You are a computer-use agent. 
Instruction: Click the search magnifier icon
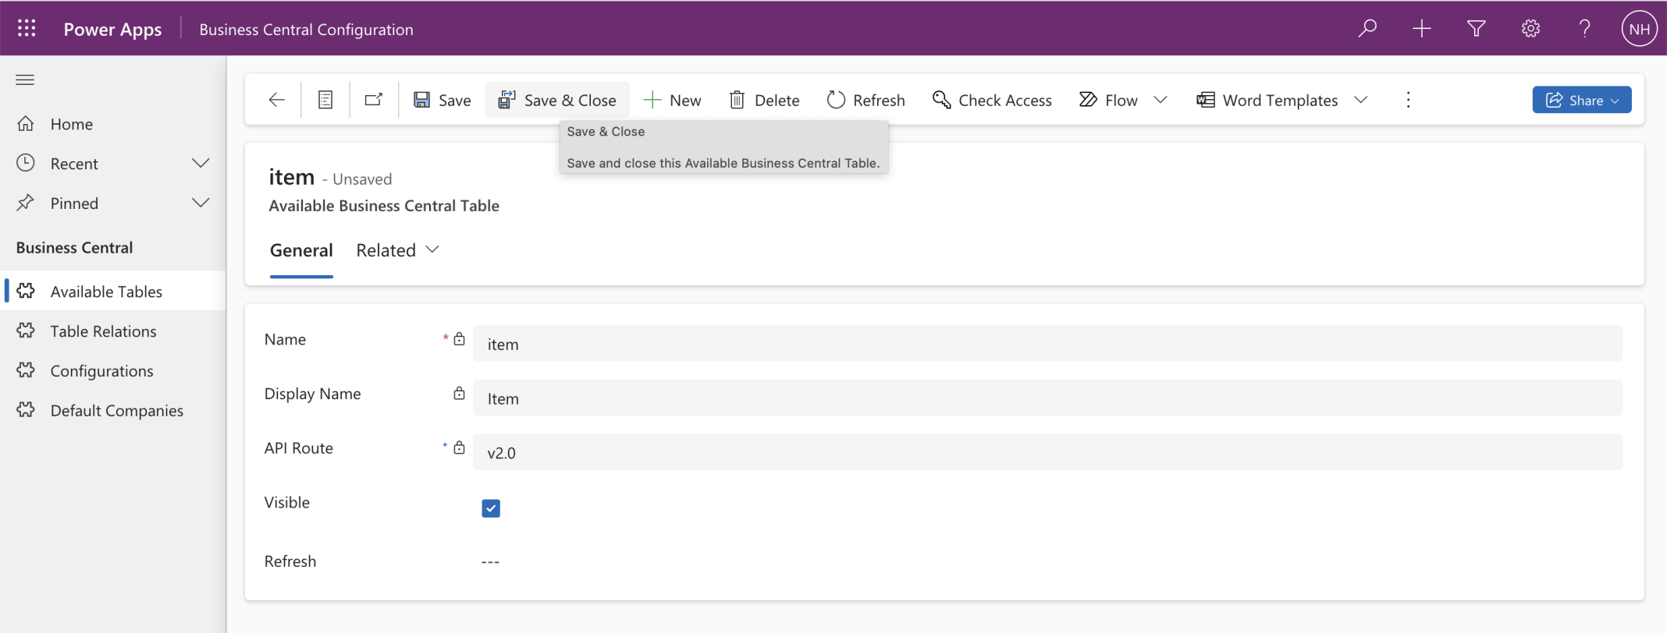(1367, 29)
